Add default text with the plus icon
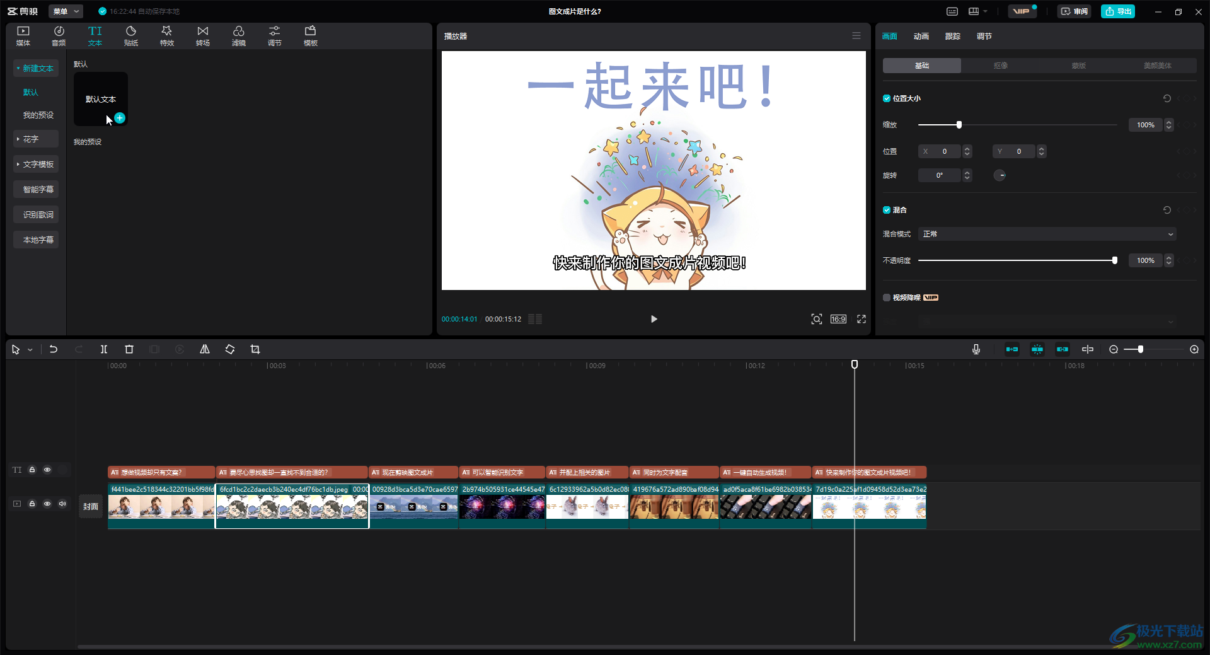 pyautogui.click(x=120, y=118)
